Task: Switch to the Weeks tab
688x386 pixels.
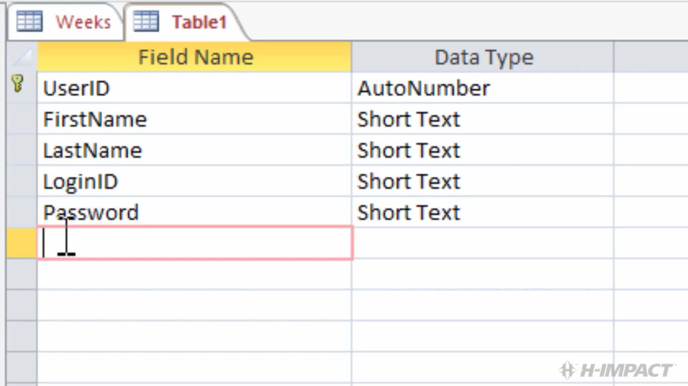Action: (x=65, y=22)
